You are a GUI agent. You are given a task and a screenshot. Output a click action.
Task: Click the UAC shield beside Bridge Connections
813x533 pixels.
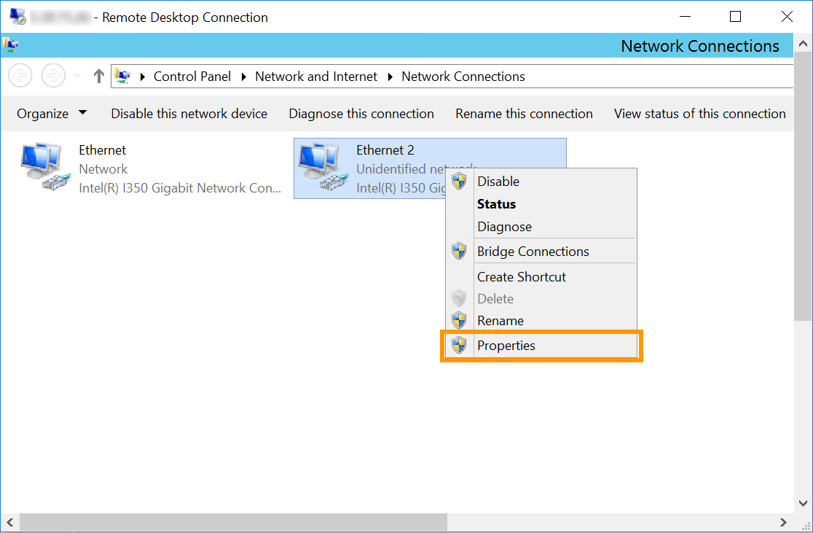[459, 251]
